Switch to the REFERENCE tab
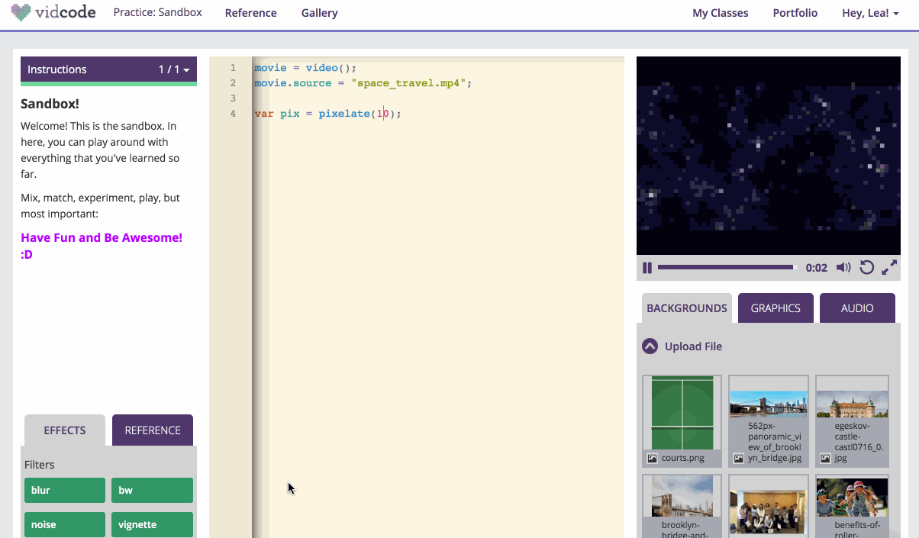This screenshot has height=538, width=919. click(x=153, y=430)
